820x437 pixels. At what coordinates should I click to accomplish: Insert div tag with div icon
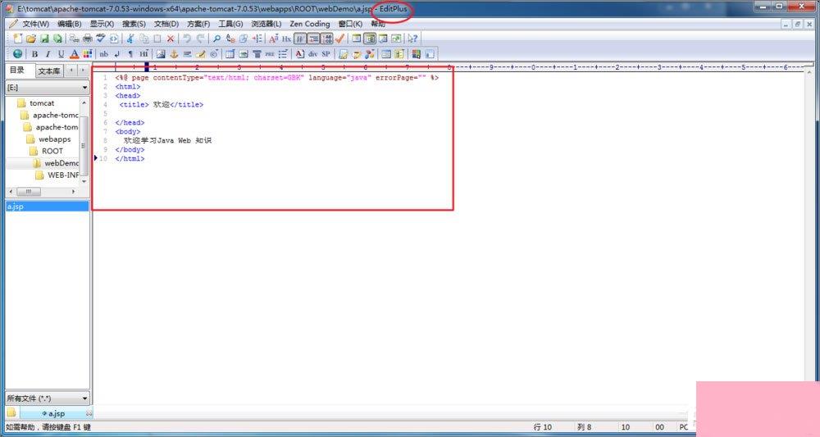(x=312, y=54)
